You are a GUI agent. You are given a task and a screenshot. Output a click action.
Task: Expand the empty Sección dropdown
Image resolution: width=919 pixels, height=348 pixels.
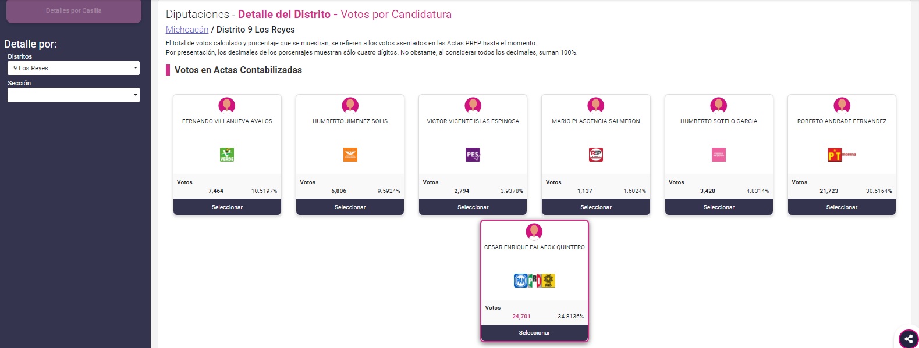(x=73, y=95)
